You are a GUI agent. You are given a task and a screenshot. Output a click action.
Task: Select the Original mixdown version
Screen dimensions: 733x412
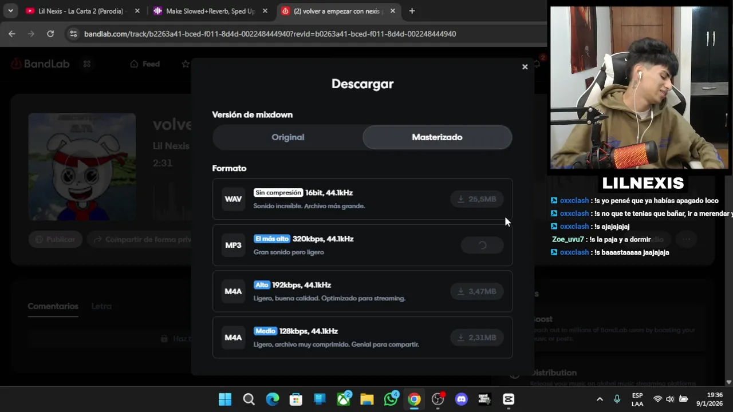click(x=287, y=137)
